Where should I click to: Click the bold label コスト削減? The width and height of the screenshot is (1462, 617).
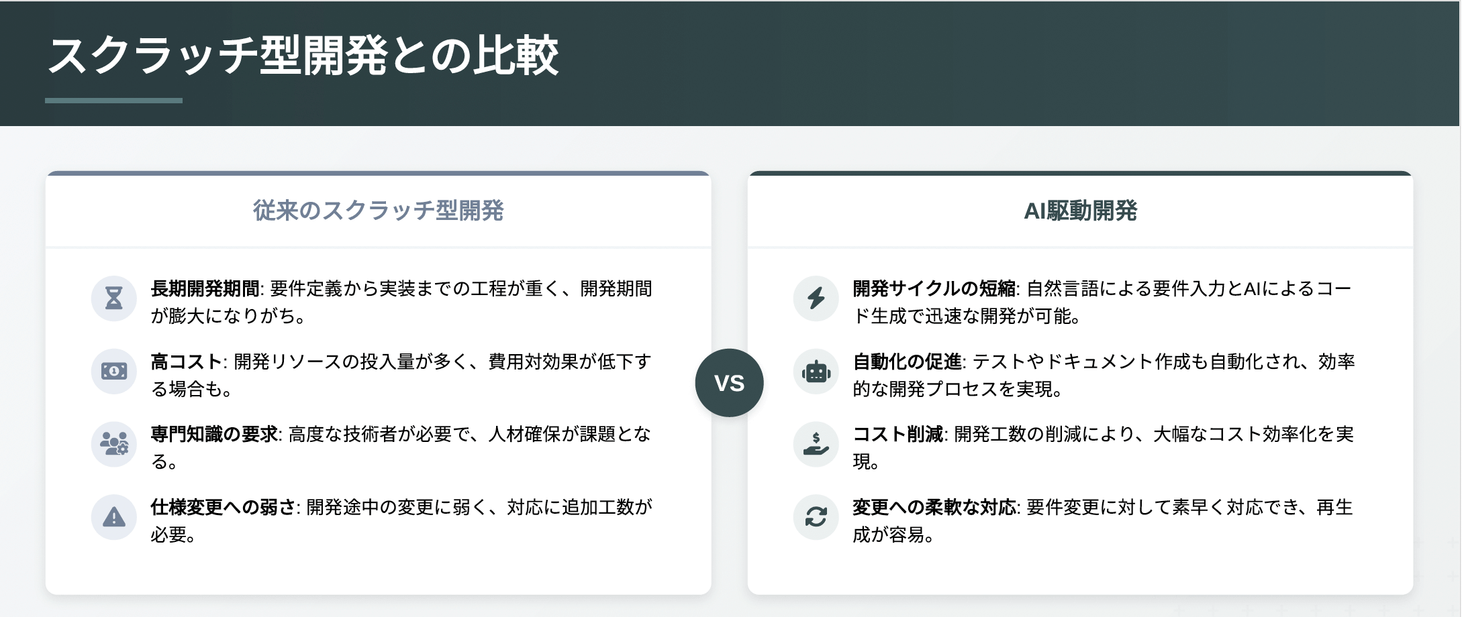(x=898, y=435)
